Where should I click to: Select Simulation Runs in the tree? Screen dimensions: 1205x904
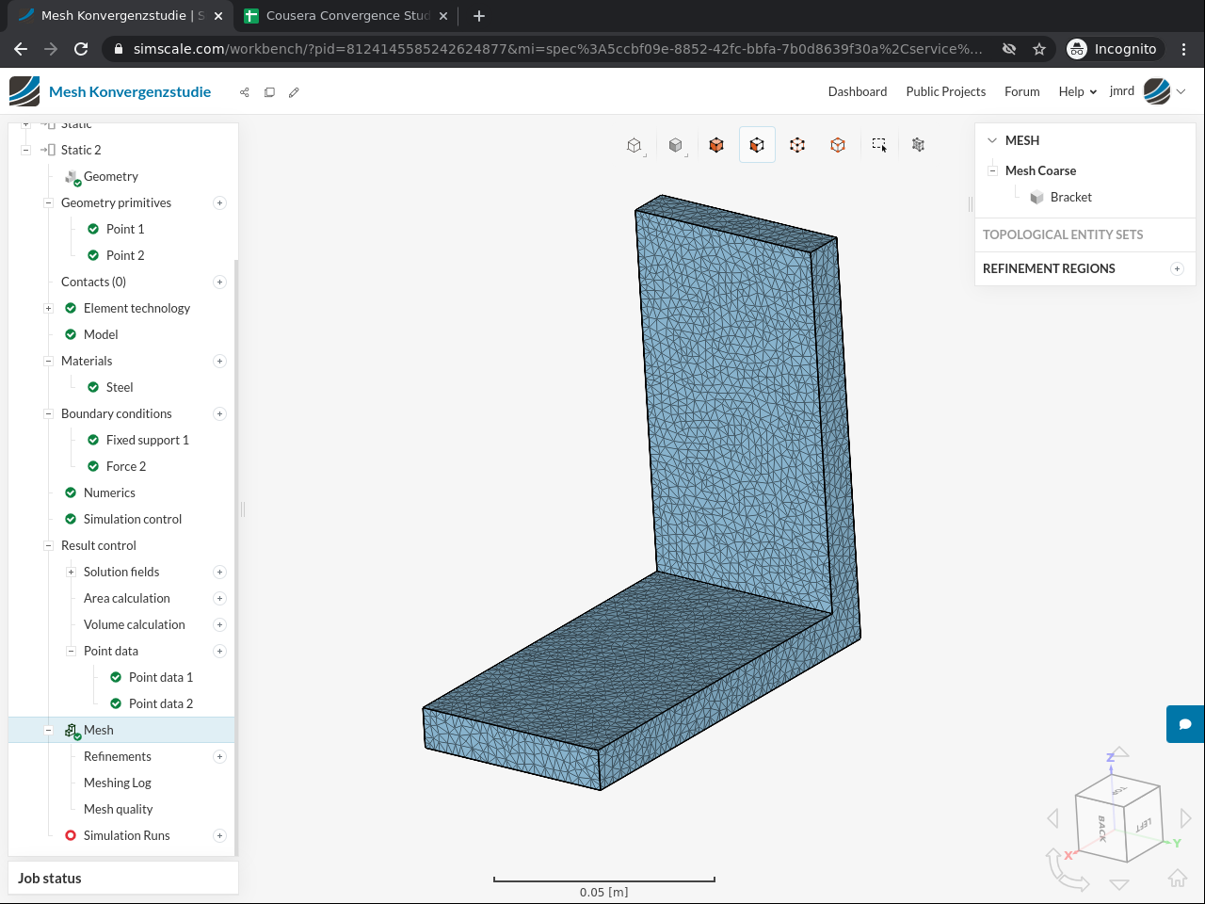pos(126,836)
